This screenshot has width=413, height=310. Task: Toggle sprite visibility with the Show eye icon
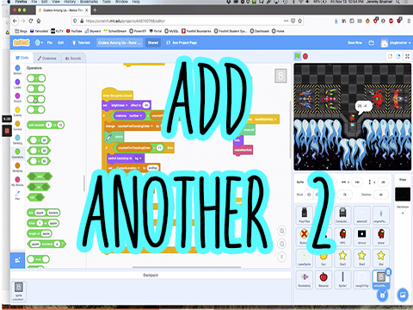(x=309, y=195)
